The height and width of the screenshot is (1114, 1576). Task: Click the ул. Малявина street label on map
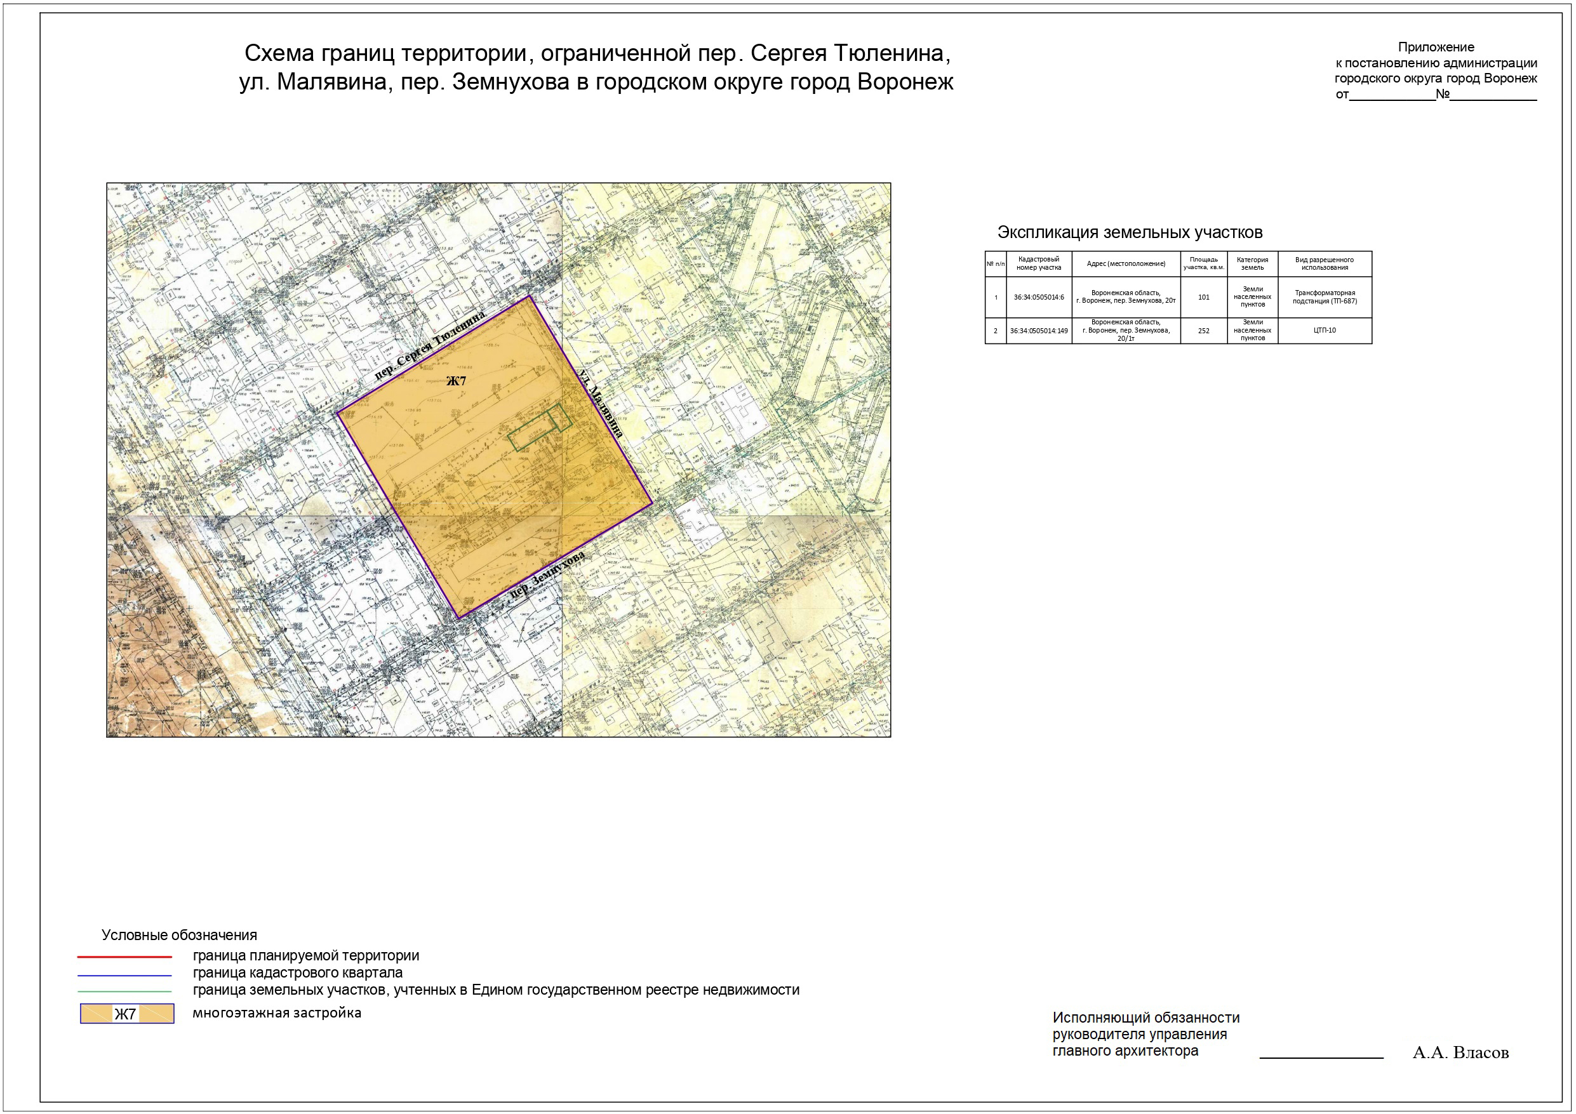tap(602, 404)
